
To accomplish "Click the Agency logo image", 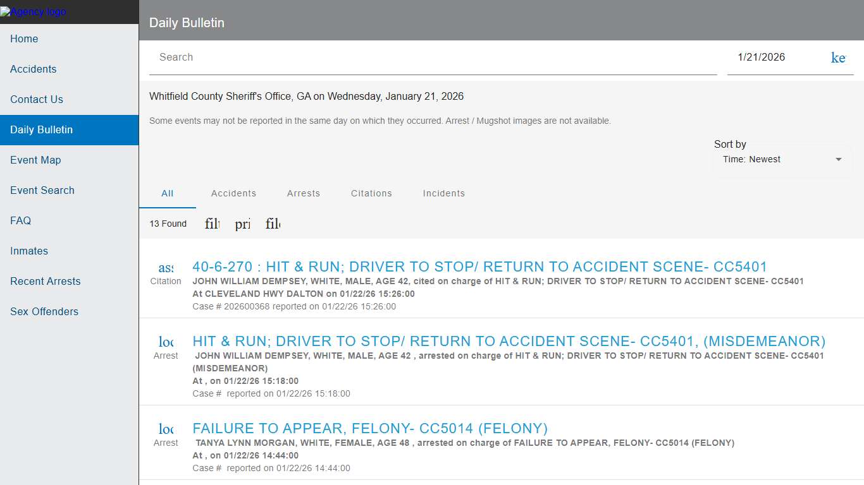I will 33,11.
